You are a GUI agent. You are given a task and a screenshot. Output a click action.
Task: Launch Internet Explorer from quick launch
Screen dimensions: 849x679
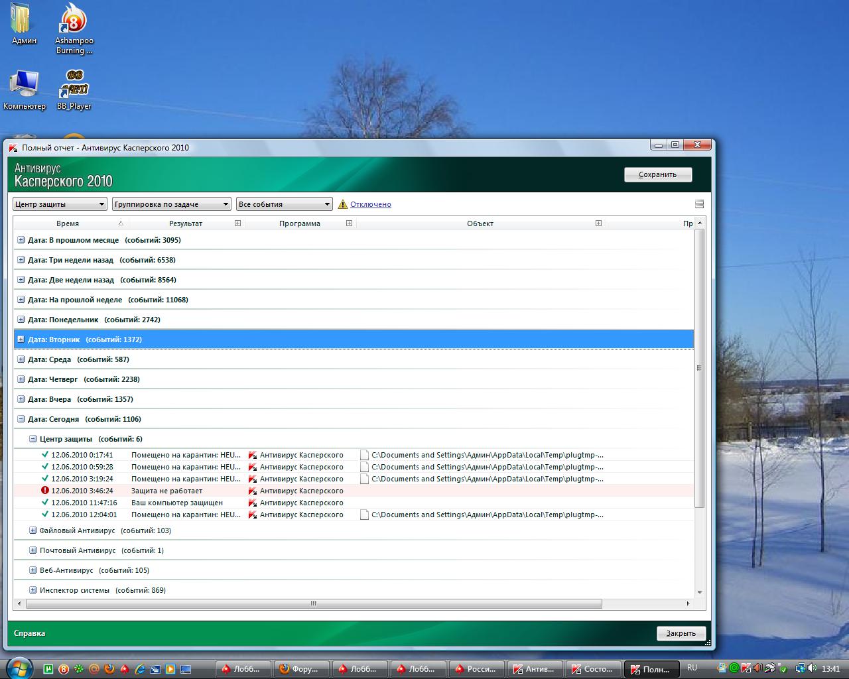click(x=139, y=669)
